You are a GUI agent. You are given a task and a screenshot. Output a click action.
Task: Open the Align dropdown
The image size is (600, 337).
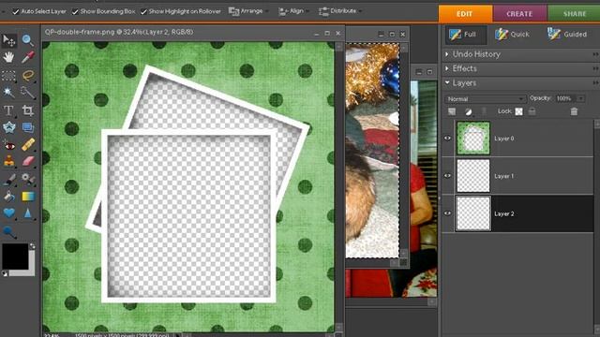pos(293,11)
